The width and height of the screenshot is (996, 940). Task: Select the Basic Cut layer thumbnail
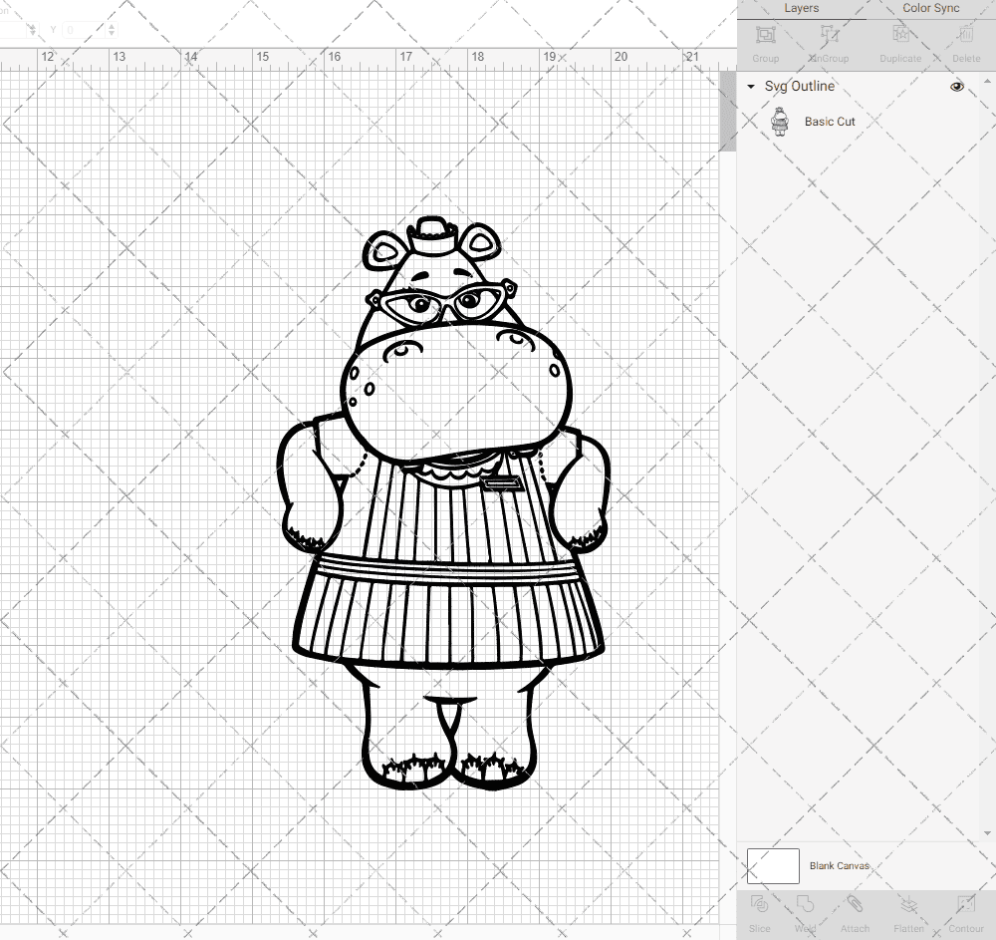pos(780,122)
